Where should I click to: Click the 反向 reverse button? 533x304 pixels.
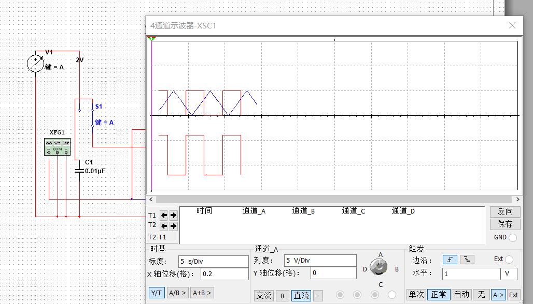pyautogui.click(x=505, y=212)
